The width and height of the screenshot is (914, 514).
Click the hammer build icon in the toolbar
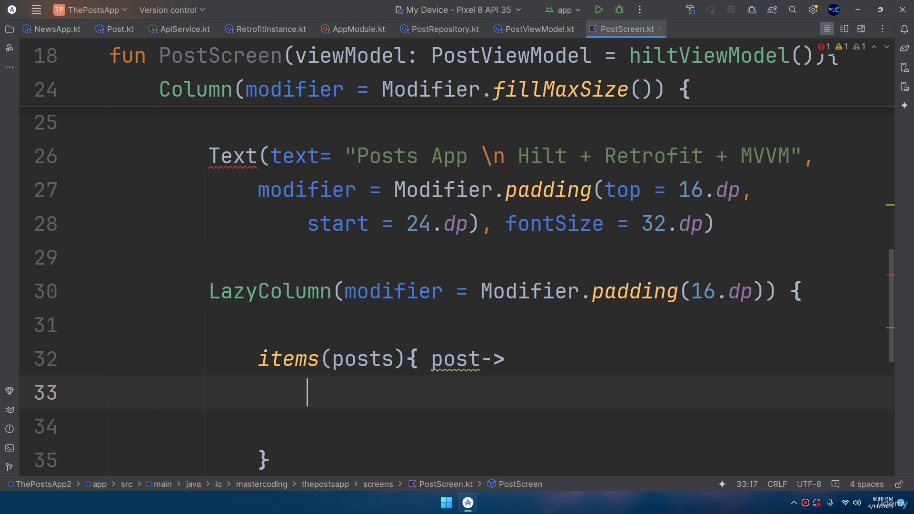click(690, 10)
